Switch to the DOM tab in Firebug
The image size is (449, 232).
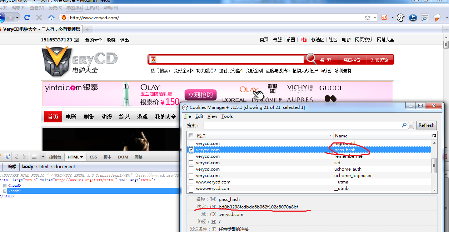(x=123, y=157)
